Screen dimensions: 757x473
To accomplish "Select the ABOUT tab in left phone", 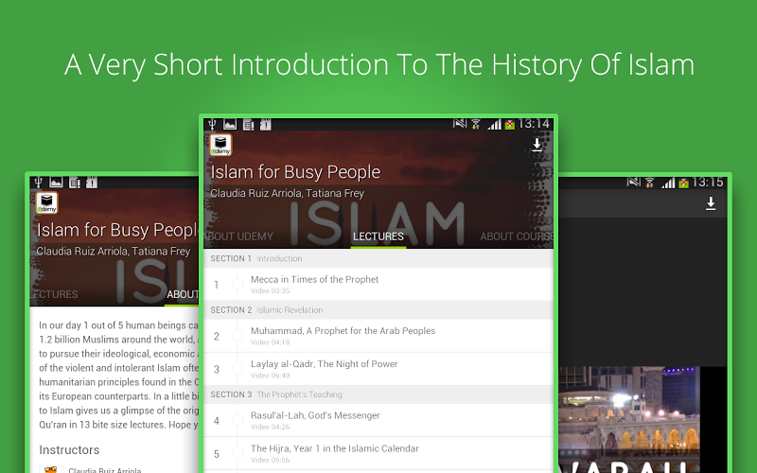I will pos(183,294).
